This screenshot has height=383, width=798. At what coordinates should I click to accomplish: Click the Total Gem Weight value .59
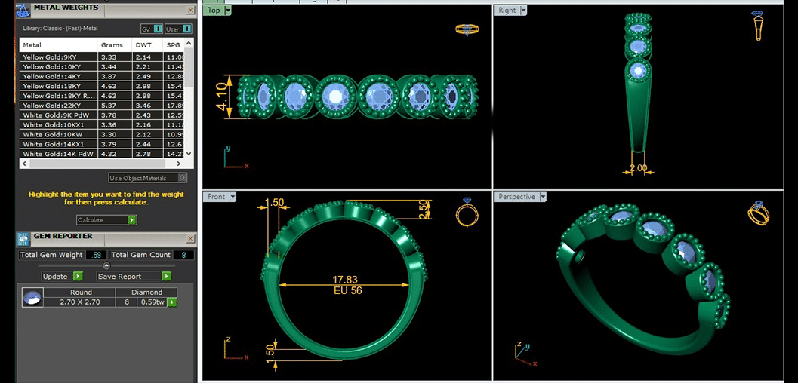coord(96,255)
